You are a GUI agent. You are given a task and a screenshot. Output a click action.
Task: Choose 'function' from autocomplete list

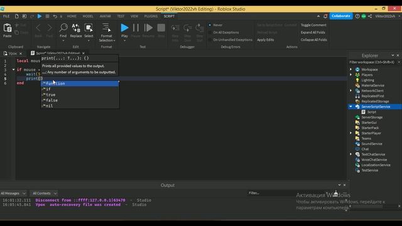coord(80,83)
